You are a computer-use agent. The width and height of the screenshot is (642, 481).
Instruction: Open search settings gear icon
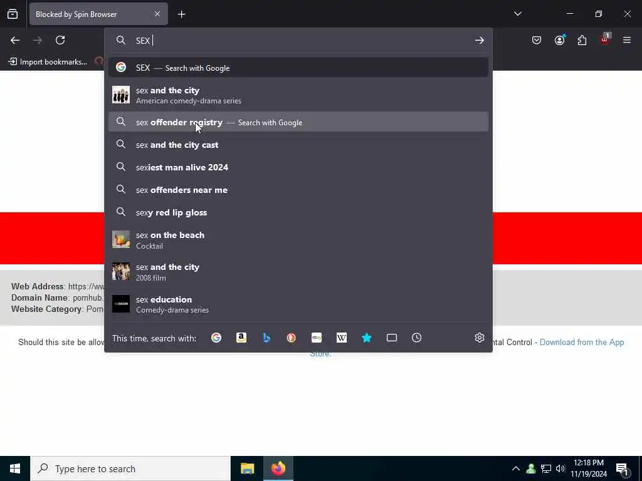click(x=480, y=338)
